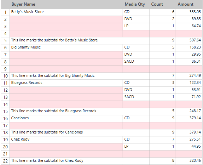The image size is (203, 165).
Task: Click the Buyer Name column header
Action: (66, 4)
